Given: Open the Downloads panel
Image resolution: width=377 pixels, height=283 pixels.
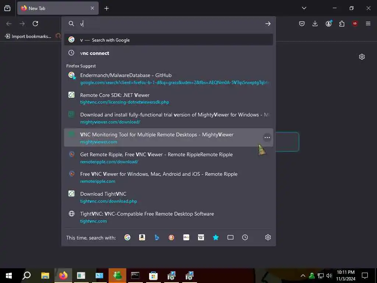Looking at the screenshot, I should point(315,24).
